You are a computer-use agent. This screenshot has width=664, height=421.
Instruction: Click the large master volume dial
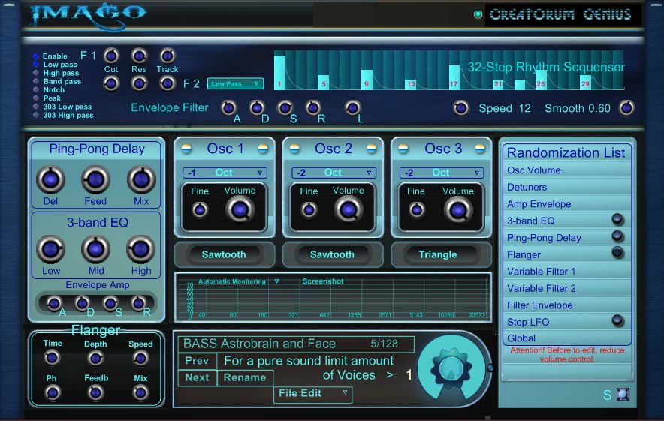click(x=451, y=366)
